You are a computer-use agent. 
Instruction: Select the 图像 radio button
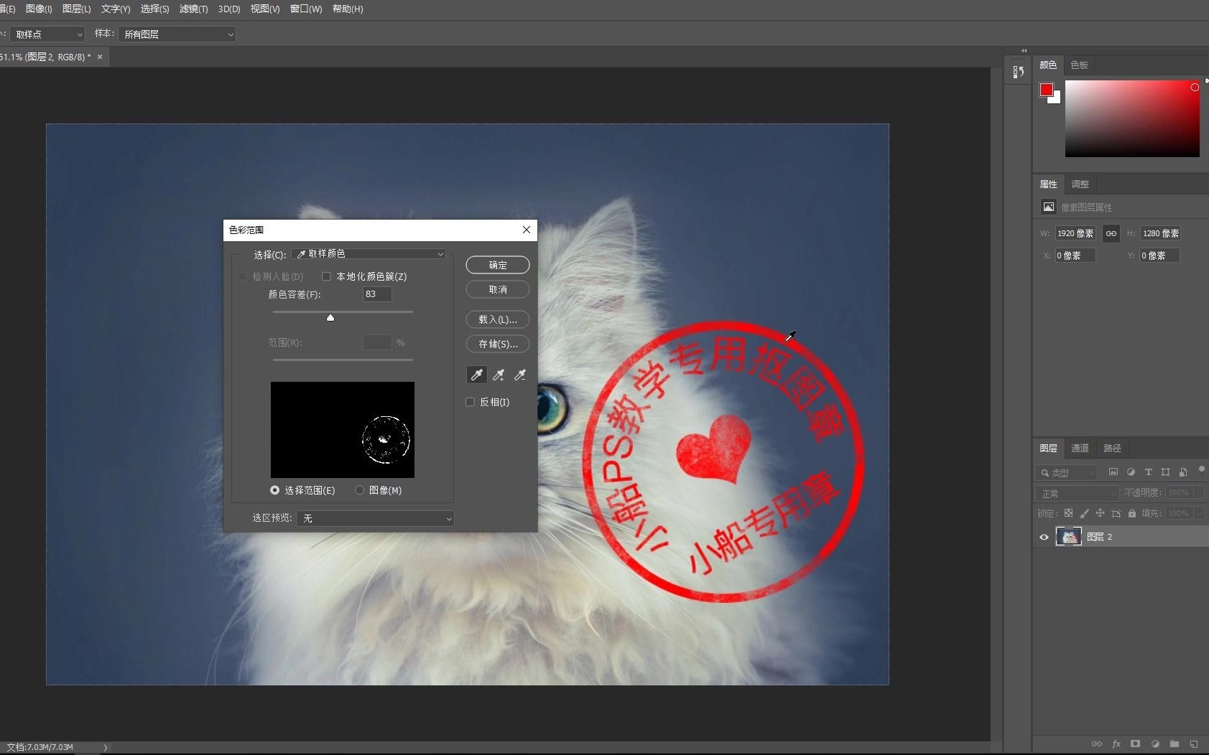[359, 490]
